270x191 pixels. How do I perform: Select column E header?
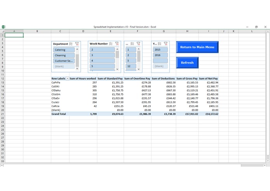(x=110, y=31)
